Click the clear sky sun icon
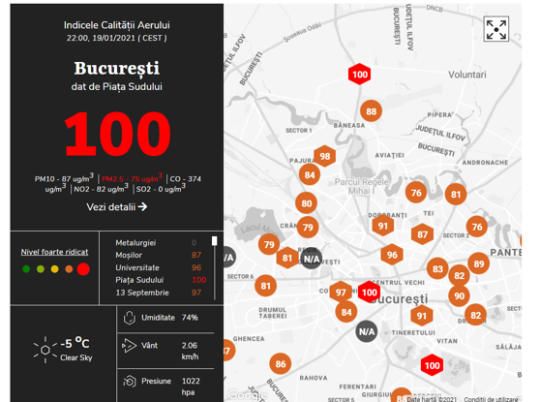Screen dimensions: 540x402 (45, 350)
